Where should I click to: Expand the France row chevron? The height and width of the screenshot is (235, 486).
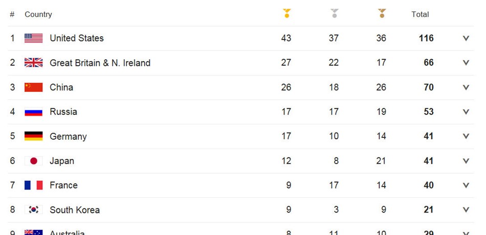(466, 185)
